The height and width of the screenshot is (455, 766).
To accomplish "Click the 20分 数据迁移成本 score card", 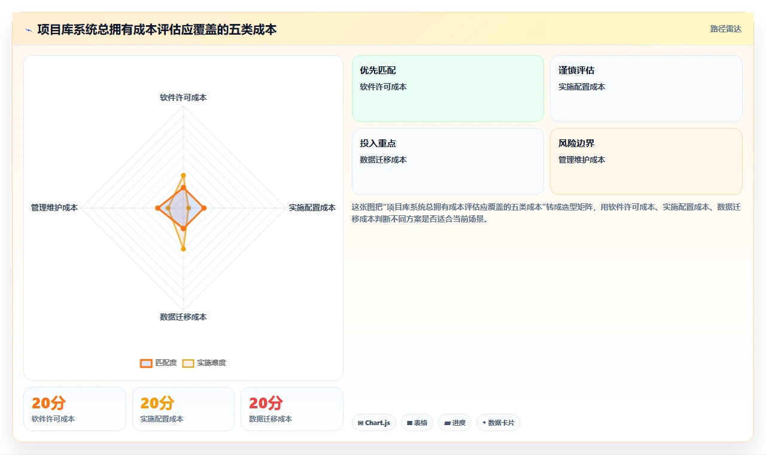I will [x=292, y=409].
